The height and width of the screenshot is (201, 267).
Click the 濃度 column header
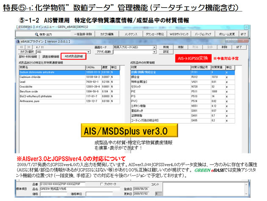coord(106,68)
